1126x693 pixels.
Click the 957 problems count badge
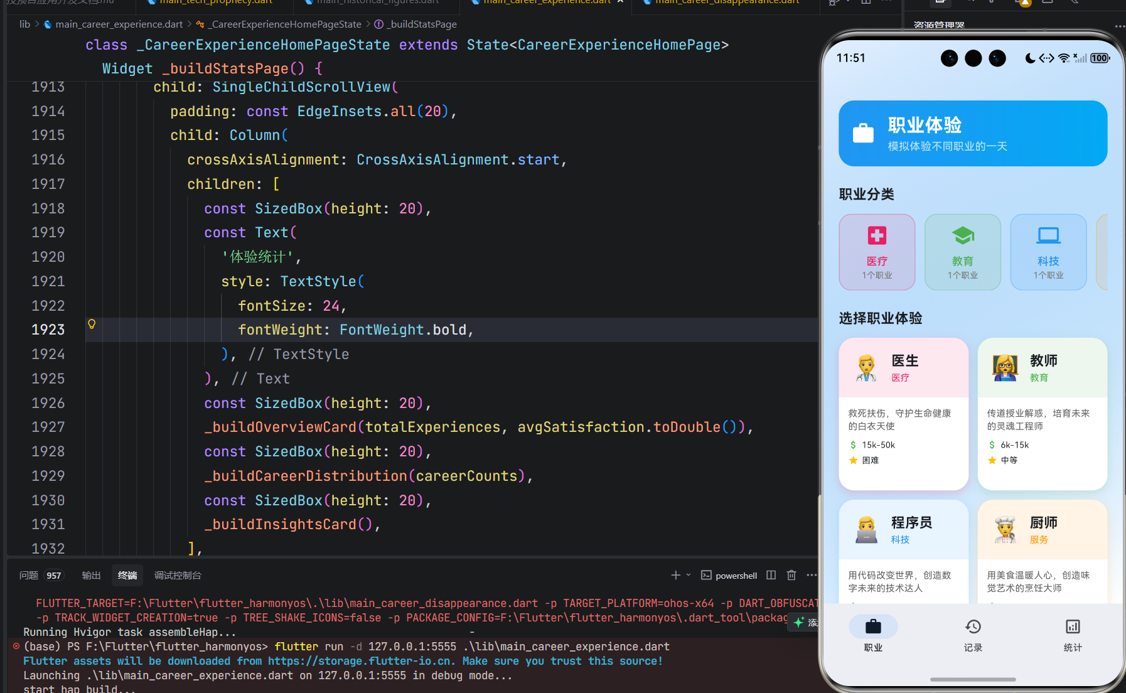click(x=54, y=576)
